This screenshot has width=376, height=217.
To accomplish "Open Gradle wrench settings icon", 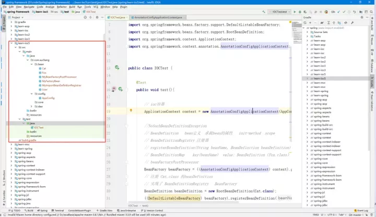I will coord(352,23).
